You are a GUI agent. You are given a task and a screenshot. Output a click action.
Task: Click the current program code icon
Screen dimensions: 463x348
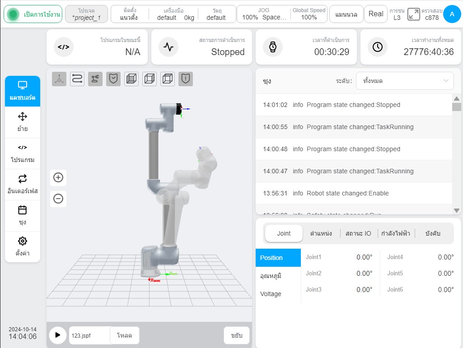(64, 47)
